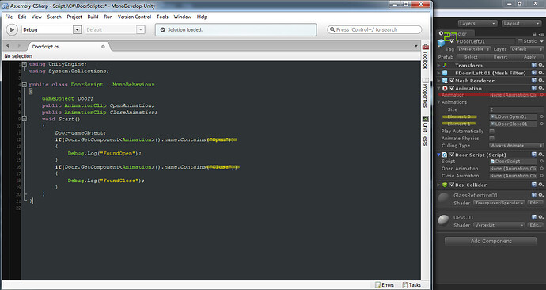This screenshot has width=546, height=290.
Task: Open Tasks pad in status bar
Action: (411, 285)
